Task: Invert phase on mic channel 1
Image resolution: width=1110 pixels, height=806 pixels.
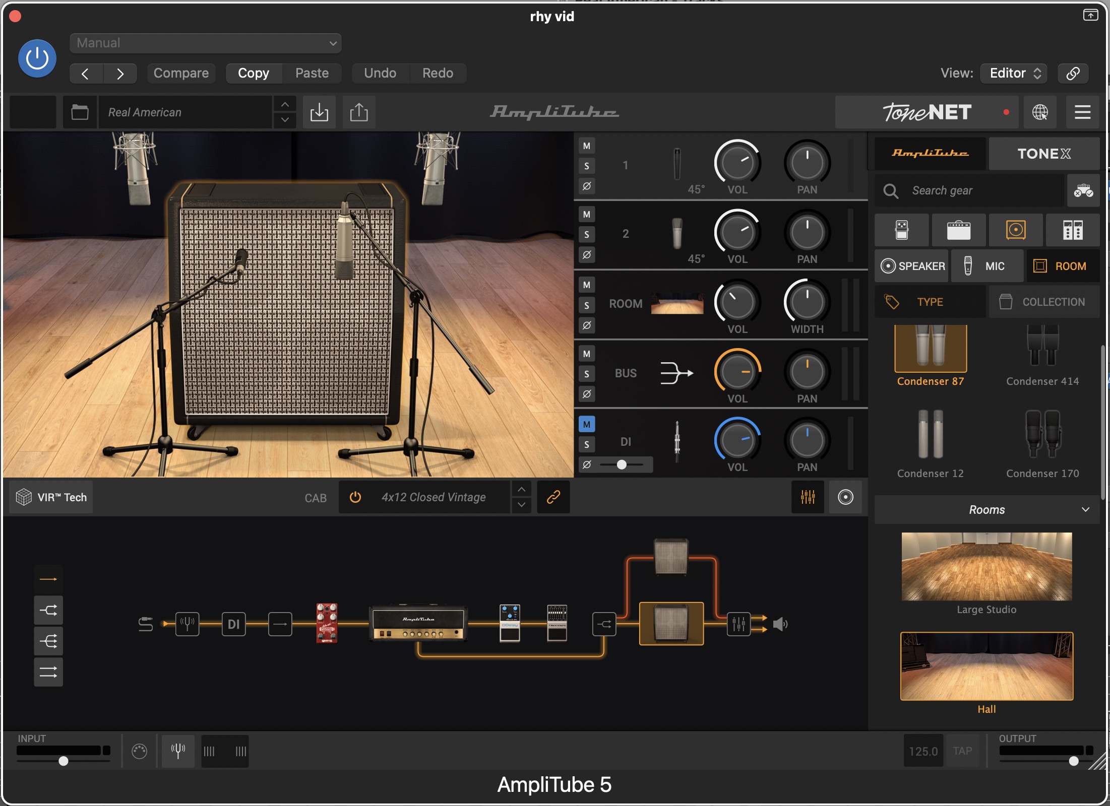Action: point(587,186)
